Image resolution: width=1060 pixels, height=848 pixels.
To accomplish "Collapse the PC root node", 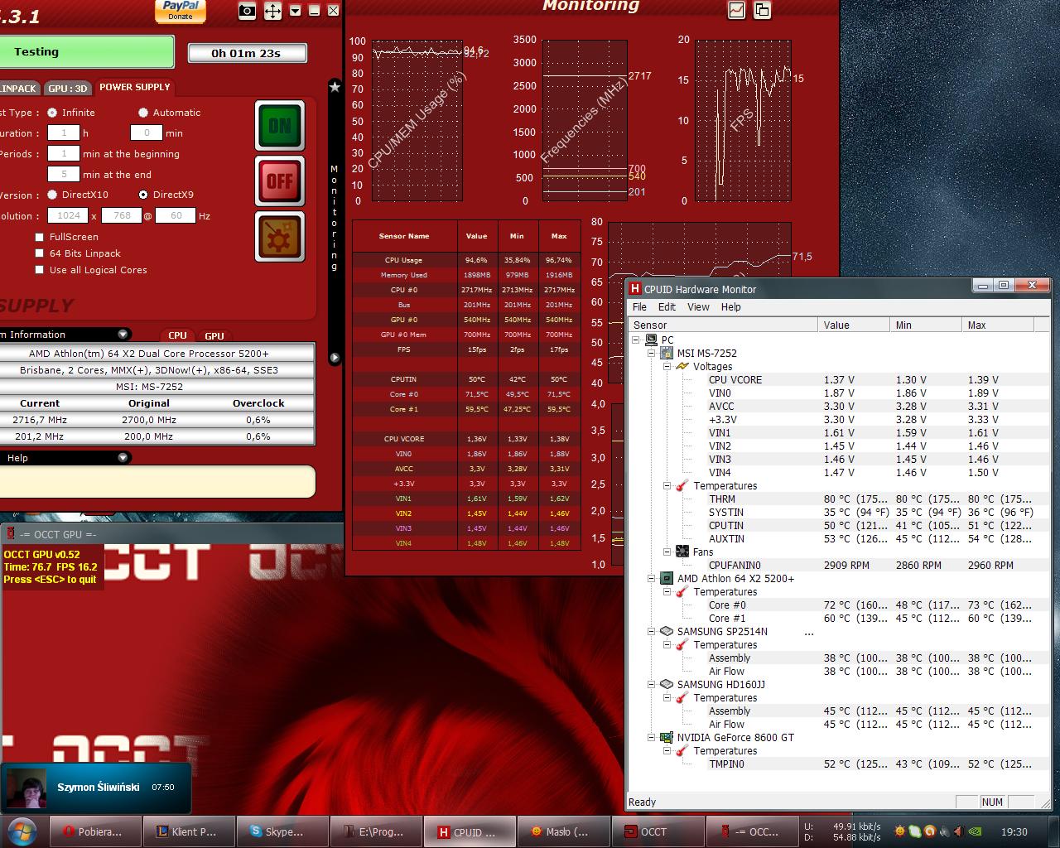I will (x=636, y=340).
